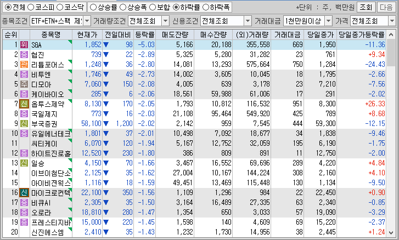Sort by 현재가 column header
The image size is (399, 240).
coord(87,35)
